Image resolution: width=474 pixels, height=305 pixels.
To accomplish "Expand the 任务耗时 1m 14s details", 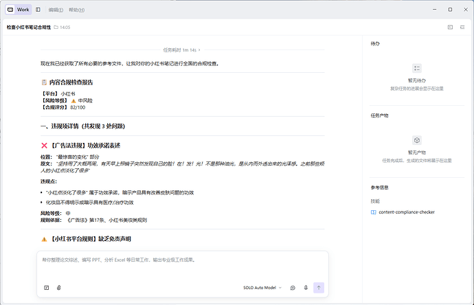I will coord(181,50).
